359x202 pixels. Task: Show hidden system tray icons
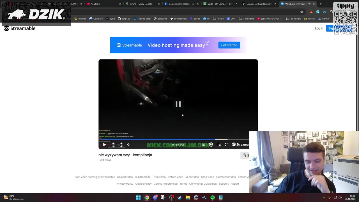pos(324,198)
